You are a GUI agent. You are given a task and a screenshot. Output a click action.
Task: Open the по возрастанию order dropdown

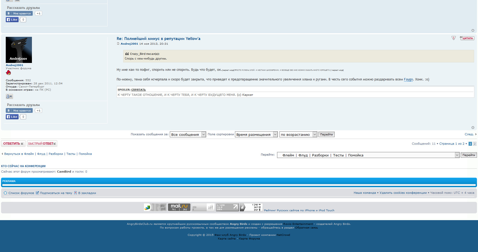298,134
